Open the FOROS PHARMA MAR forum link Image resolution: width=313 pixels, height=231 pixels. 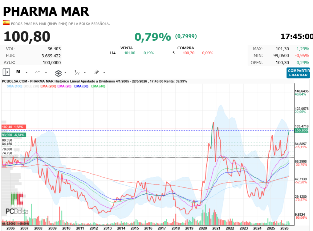[60, 23]
